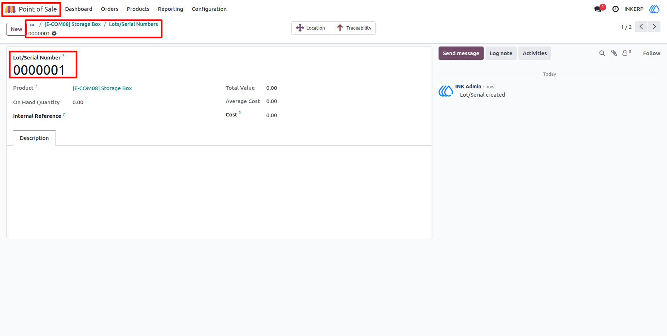Open the Dashboard menu
This screenshot has width=667, height=336.
point(79,9)
